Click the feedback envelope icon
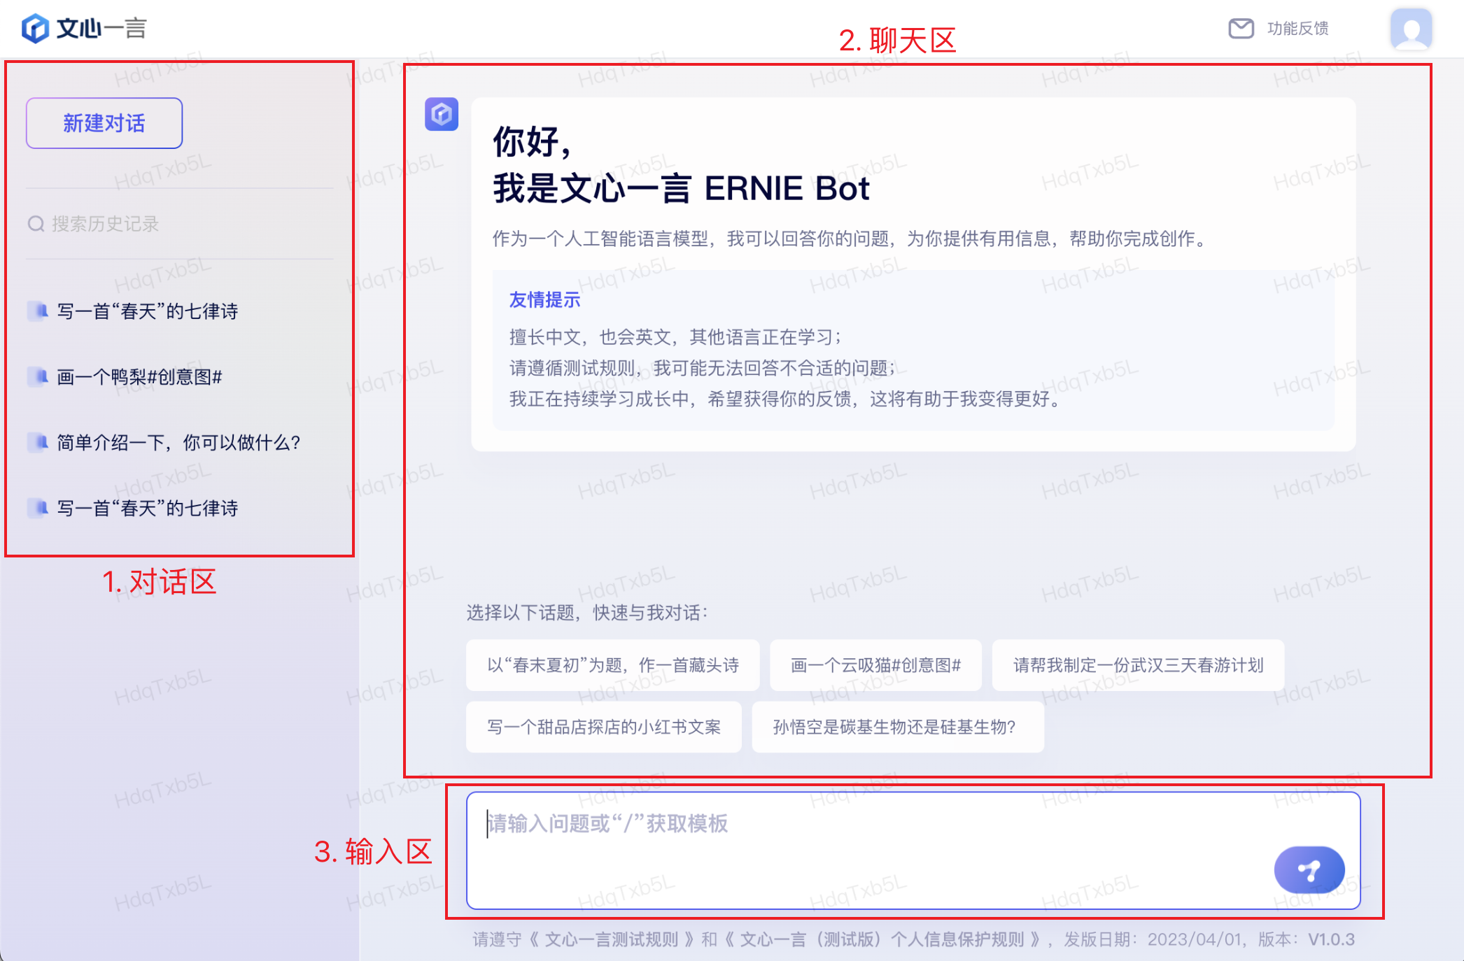This screenshot has width=1464, height=961. click(1241, 29)
